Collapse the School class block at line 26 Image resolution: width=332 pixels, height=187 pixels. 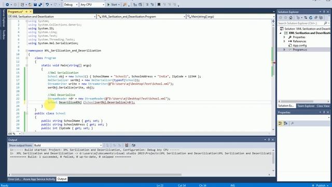pos(26,113)
